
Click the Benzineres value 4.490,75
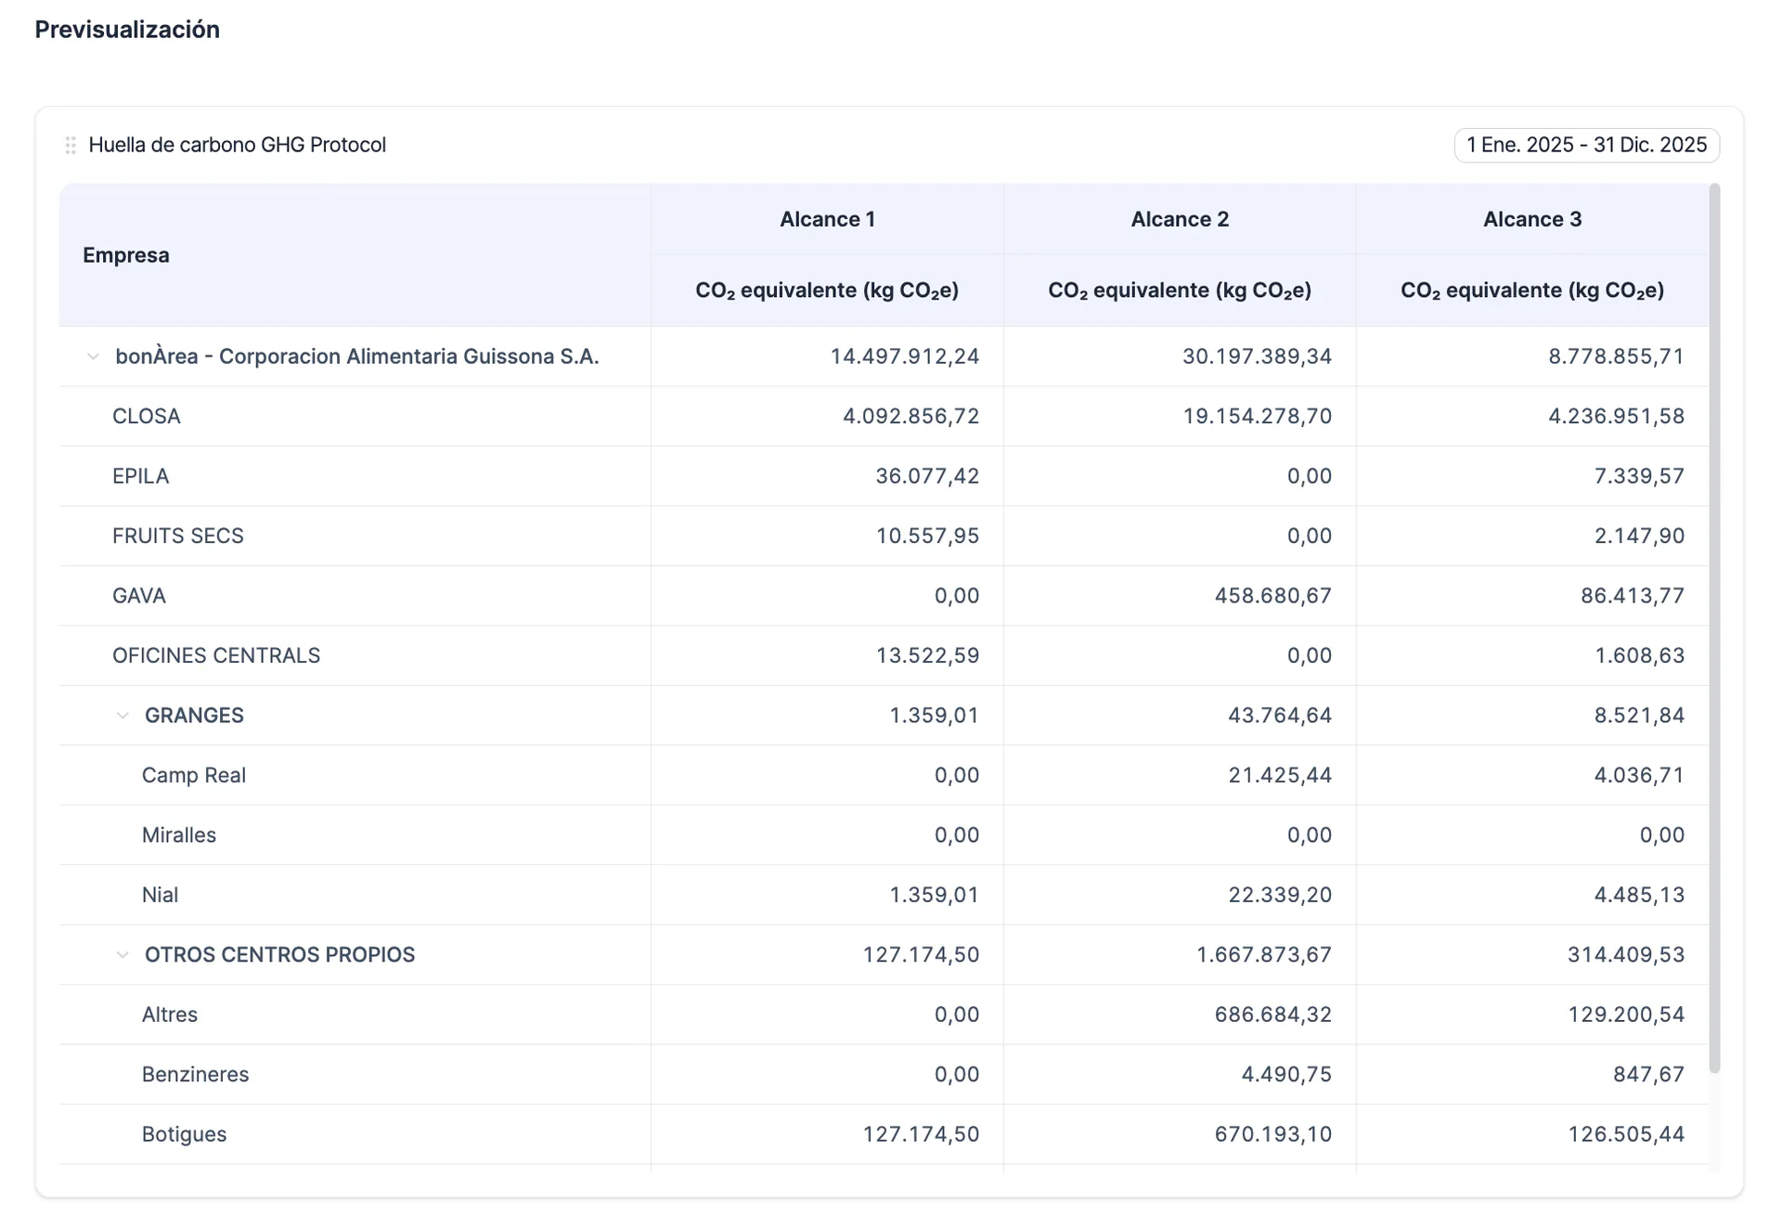(x=1287, y=1075)
